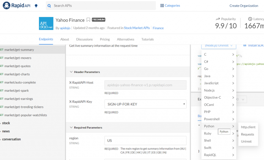Bookmark the Yahoo Finance API
This screenshot has width=264, height=160.
(x=88, y=20)
